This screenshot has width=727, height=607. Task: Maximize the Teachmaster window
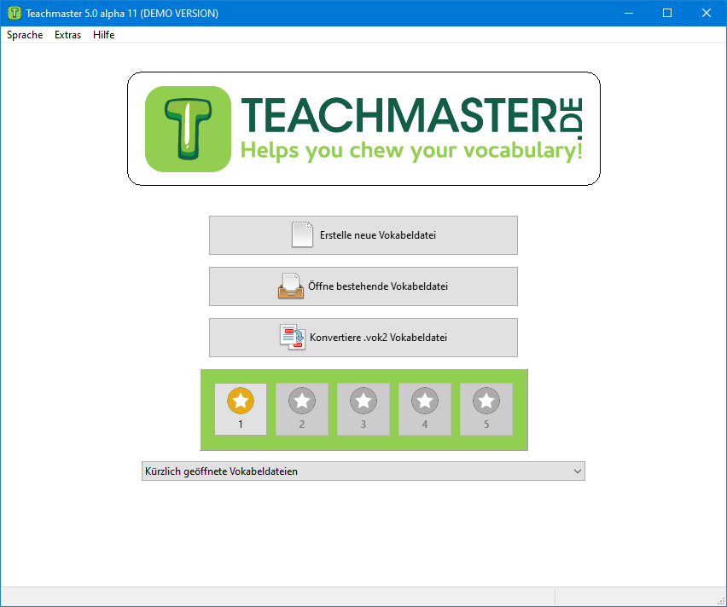(667, 13)
